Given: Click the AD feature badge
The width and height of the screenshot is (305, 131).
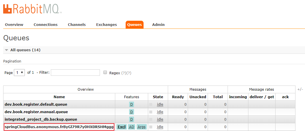Looking at the screenshot, I should point(132,127).
